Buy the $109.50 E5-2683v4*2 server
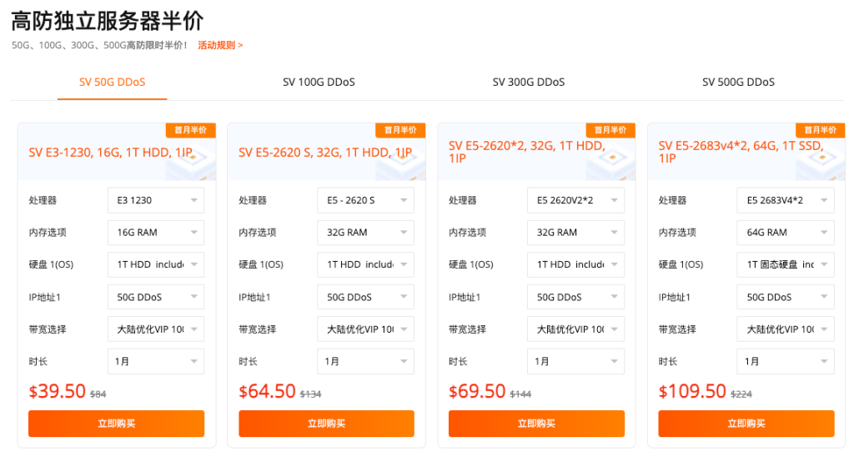This screenshot has width=854, height=452. [x=746, y=424]
